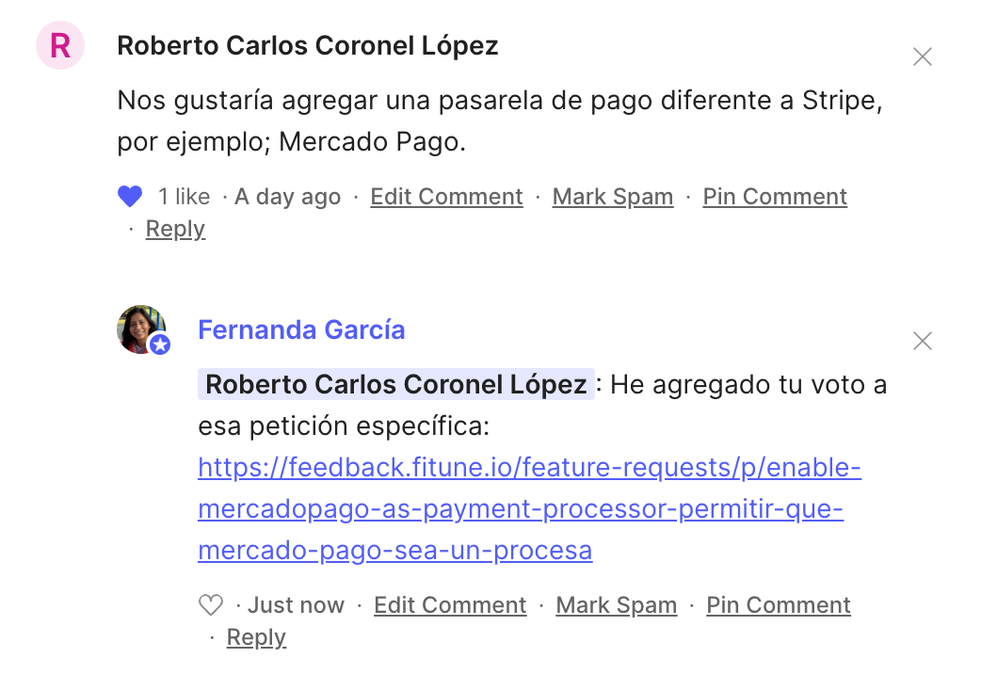981x674 pixels.
Task: Mark Fernanda's reply as spam
Action: [617, 605]
